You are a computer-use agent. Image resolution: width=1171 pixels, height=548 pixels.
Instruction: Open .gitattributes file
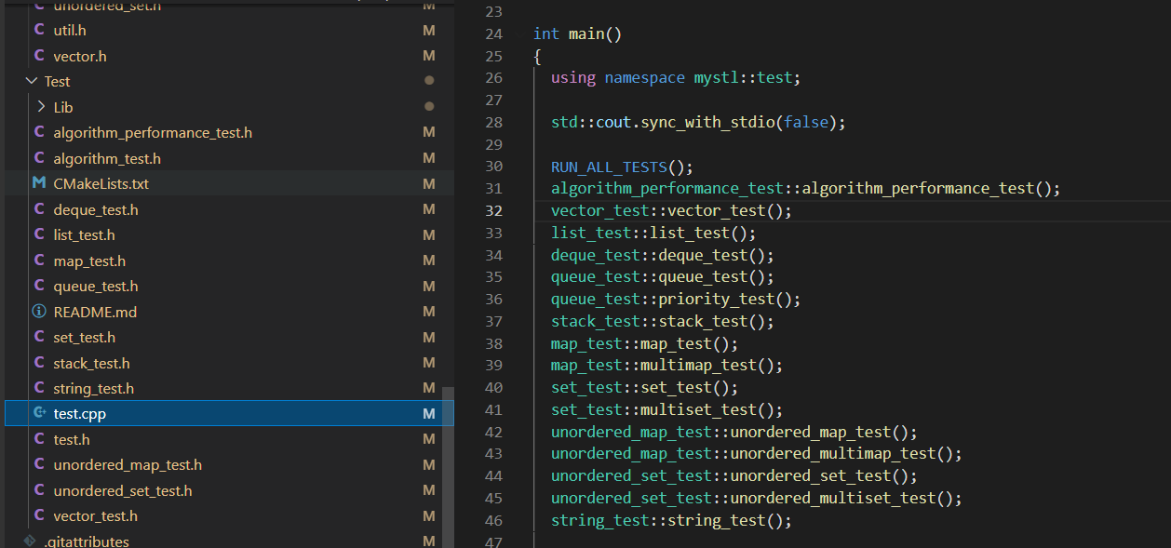[x=86, y=541]
